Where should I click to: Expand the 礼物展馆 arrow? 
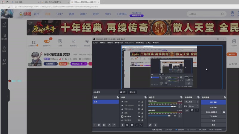[56, 64]
